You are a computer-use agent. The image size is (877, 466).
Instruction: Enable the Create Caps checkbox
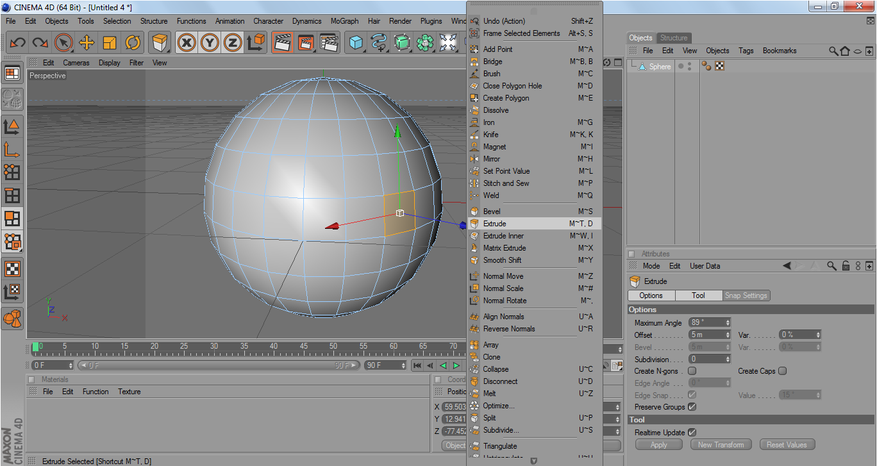[x=782, y=371]
